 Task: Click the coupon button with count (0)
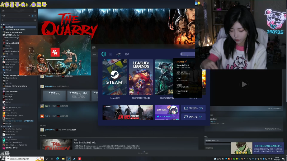click(193, 117)
